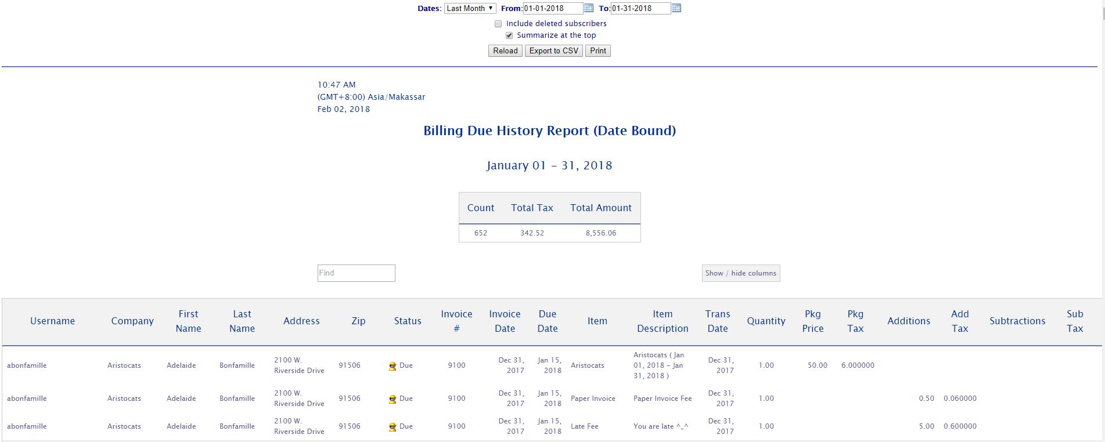The image size is (1105, 442).
Task: Sort by the Invoice Date column header
Action: (x=505, y=321)
